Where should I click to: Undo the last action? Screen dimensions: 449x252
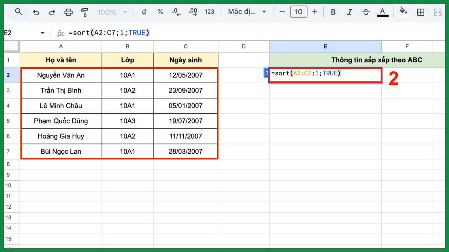[36, 12]
